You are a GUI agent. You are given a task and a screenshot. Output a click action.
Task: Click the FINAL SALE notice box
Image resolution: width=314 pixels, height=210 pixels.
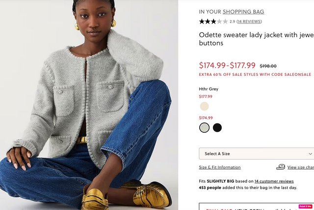tap(256, 207)
